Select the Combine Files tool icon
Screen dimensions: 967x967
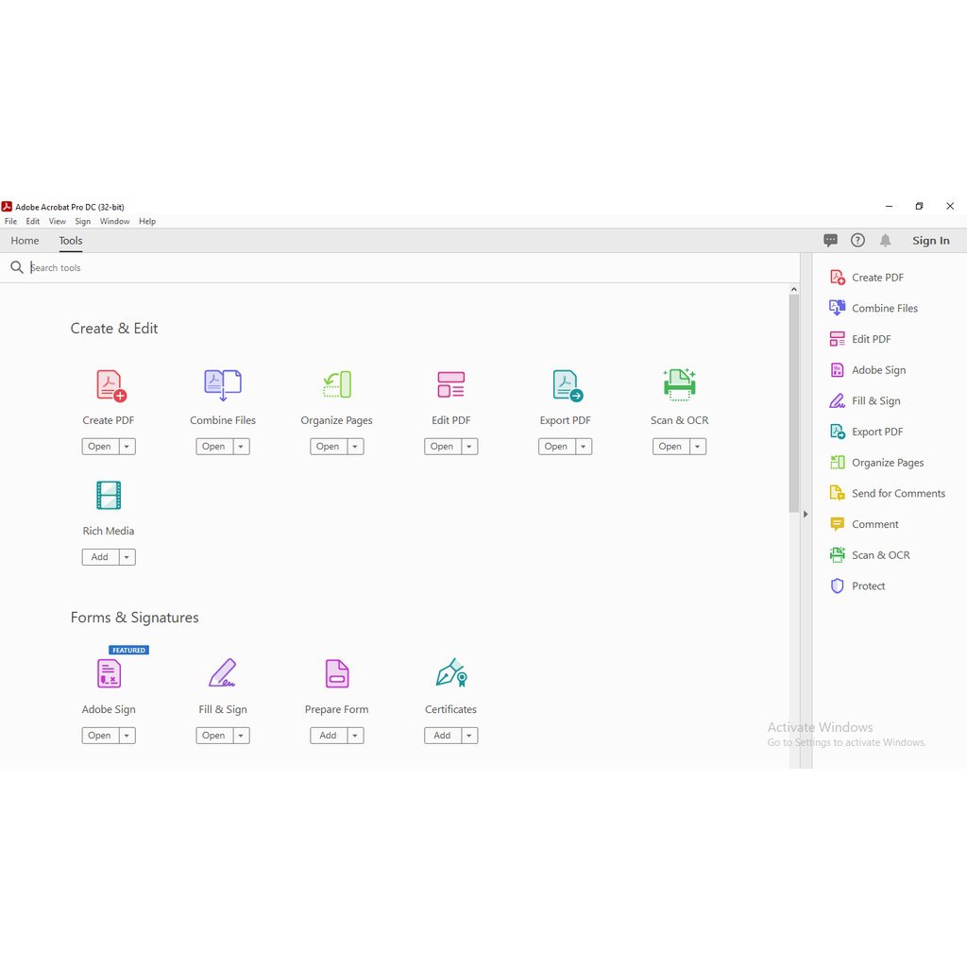(x=223, y=384)
